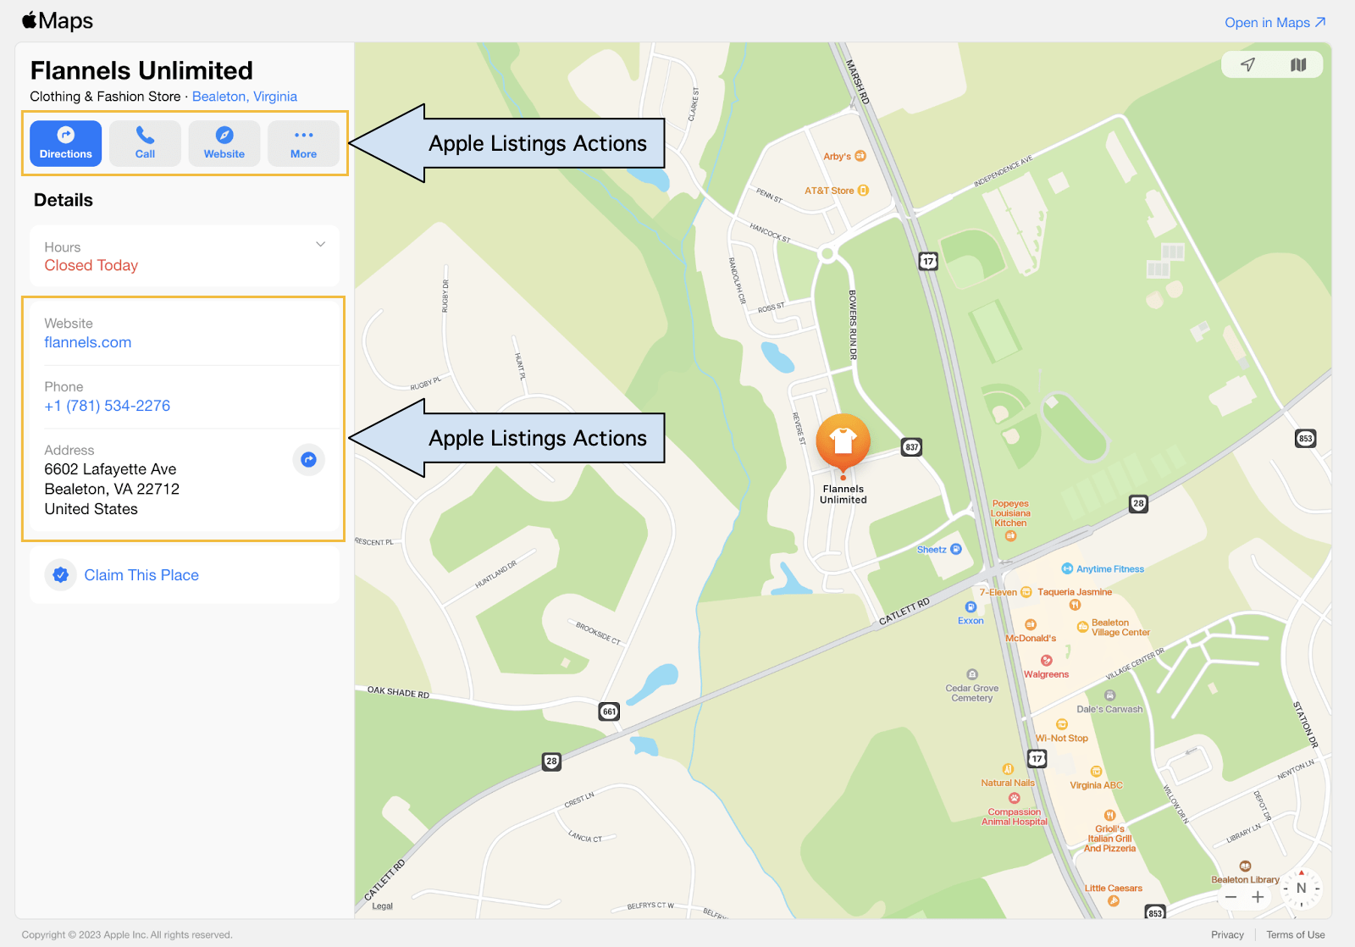Screen dimensions: 1355x947
Task: Select the Bealeton Library map marker
Action: tap(1245, 867)
